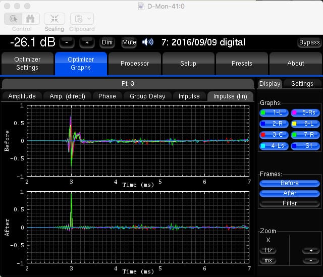
Task: Toggle the Bypass button
Action: 309,42
